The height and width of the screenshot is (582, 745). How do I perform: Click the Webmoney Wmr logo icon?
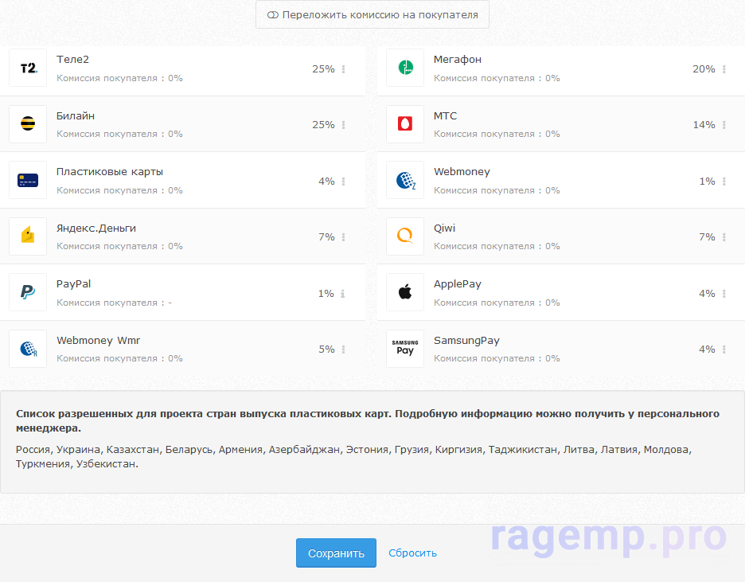point(28,349)
